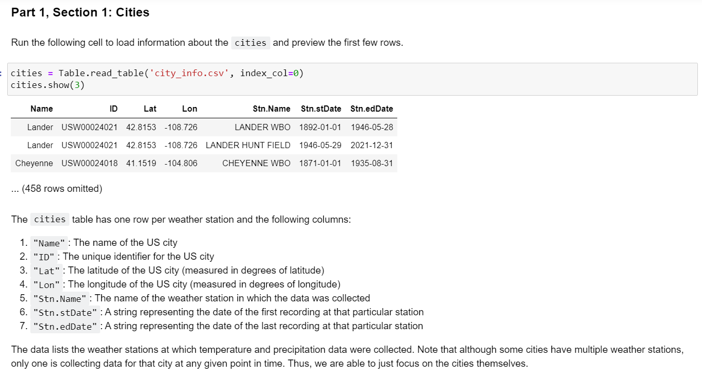Click the Stn.stDate column header

click(x=321, y=109)
